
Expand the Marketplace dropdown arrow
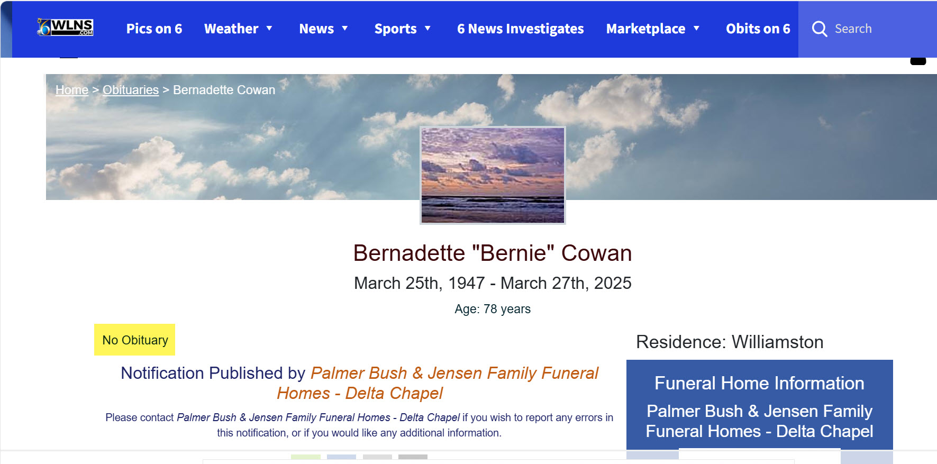coord(696,29)
